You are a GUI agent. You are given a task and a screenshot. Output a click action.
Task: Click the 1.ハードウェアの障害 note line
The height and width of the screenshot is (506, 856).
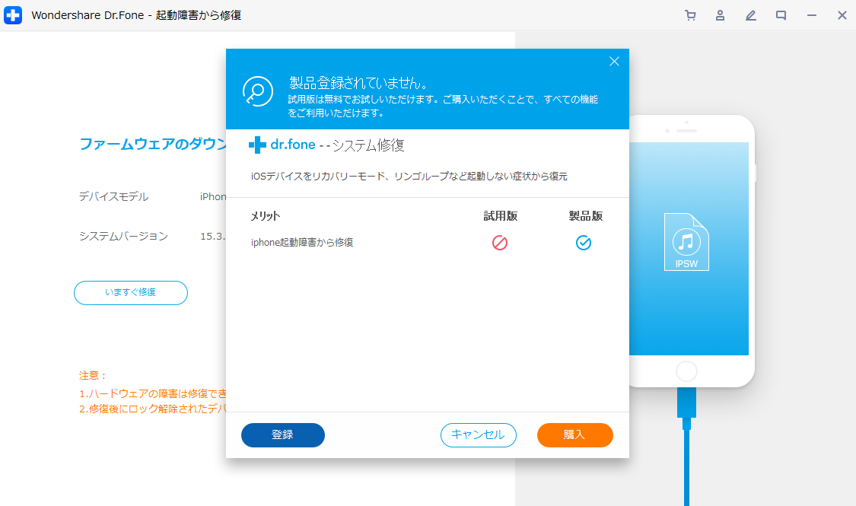coord(152,393)
